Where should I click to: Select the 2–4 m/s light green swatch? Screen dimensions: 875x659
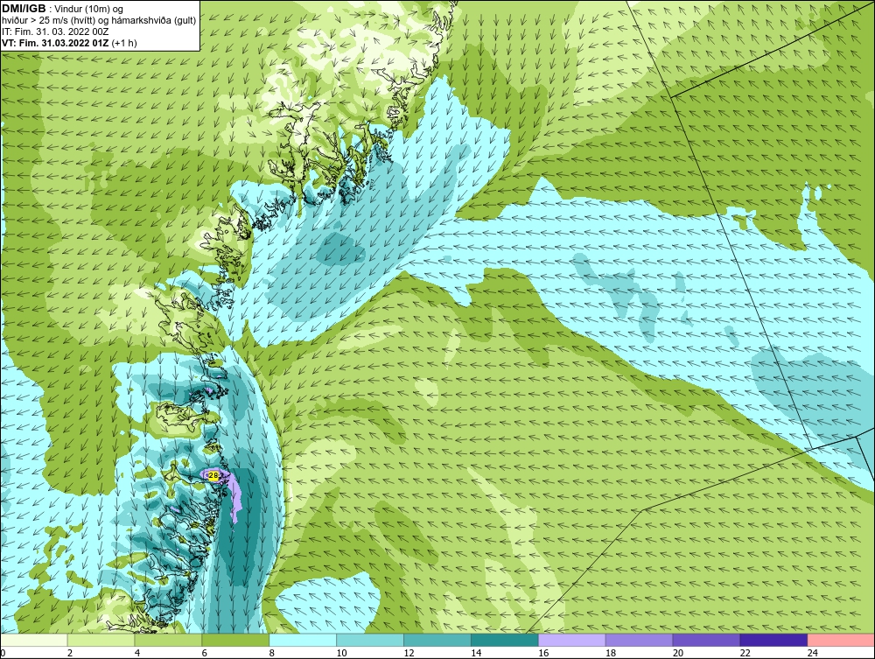[101, 640]
